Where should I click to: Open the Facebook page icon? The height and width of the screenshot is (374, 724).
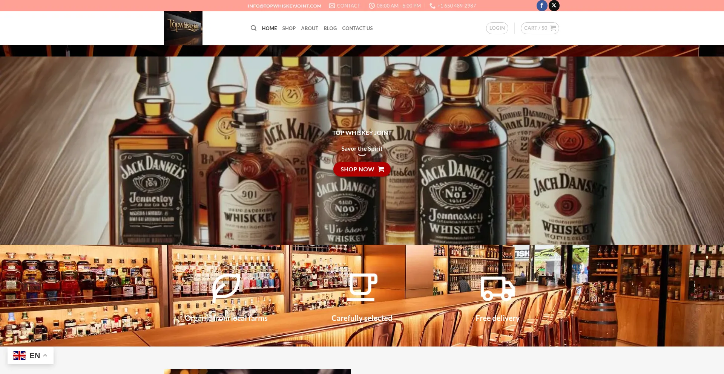[542, 6]
